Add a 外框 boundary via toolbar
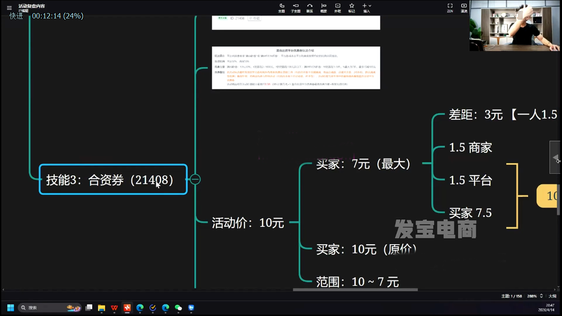The image size is (562, 316). [x=338, y=8]
